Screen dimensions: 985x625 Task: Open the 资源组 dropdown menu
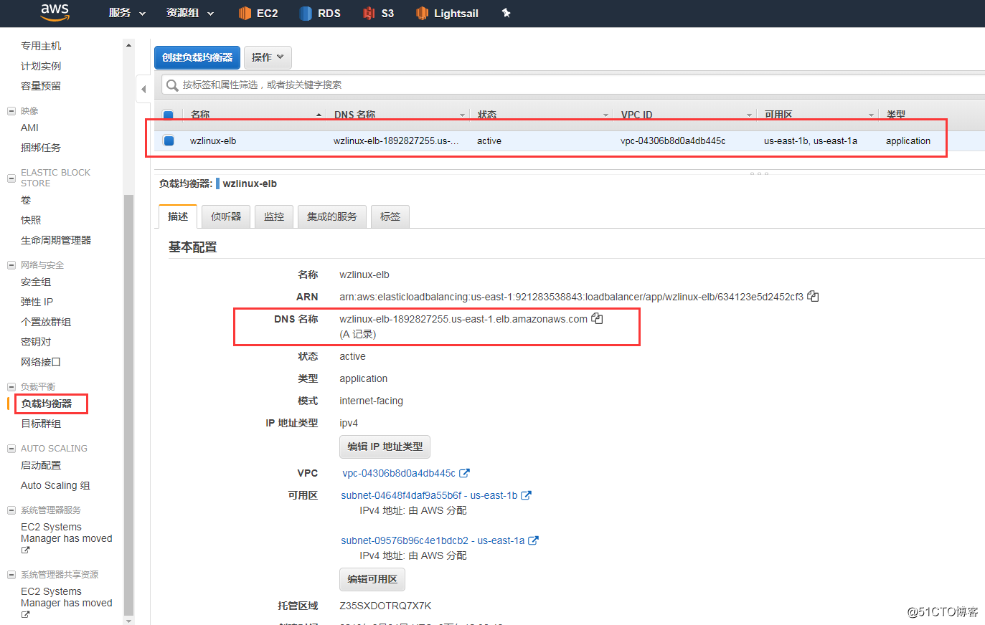click(x=190, y=13)
